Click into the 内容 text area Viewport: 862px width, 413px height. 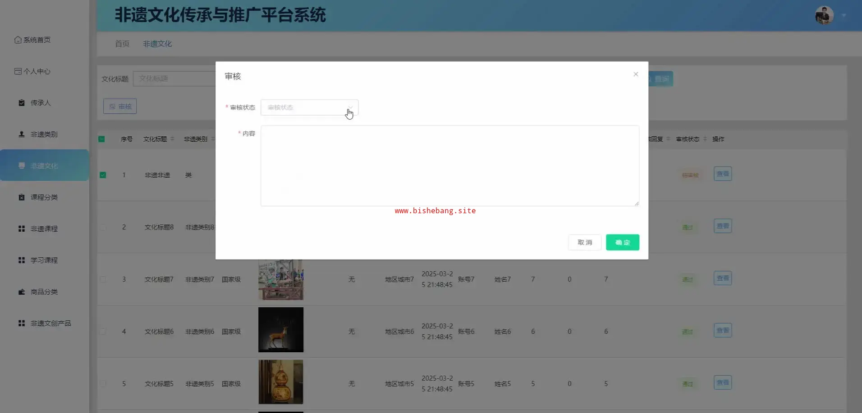pos(449,166)
